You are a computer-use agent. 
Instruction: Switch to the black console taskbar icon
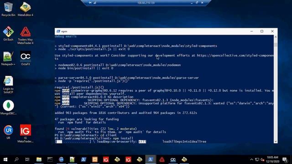click(x=50, y=159)
